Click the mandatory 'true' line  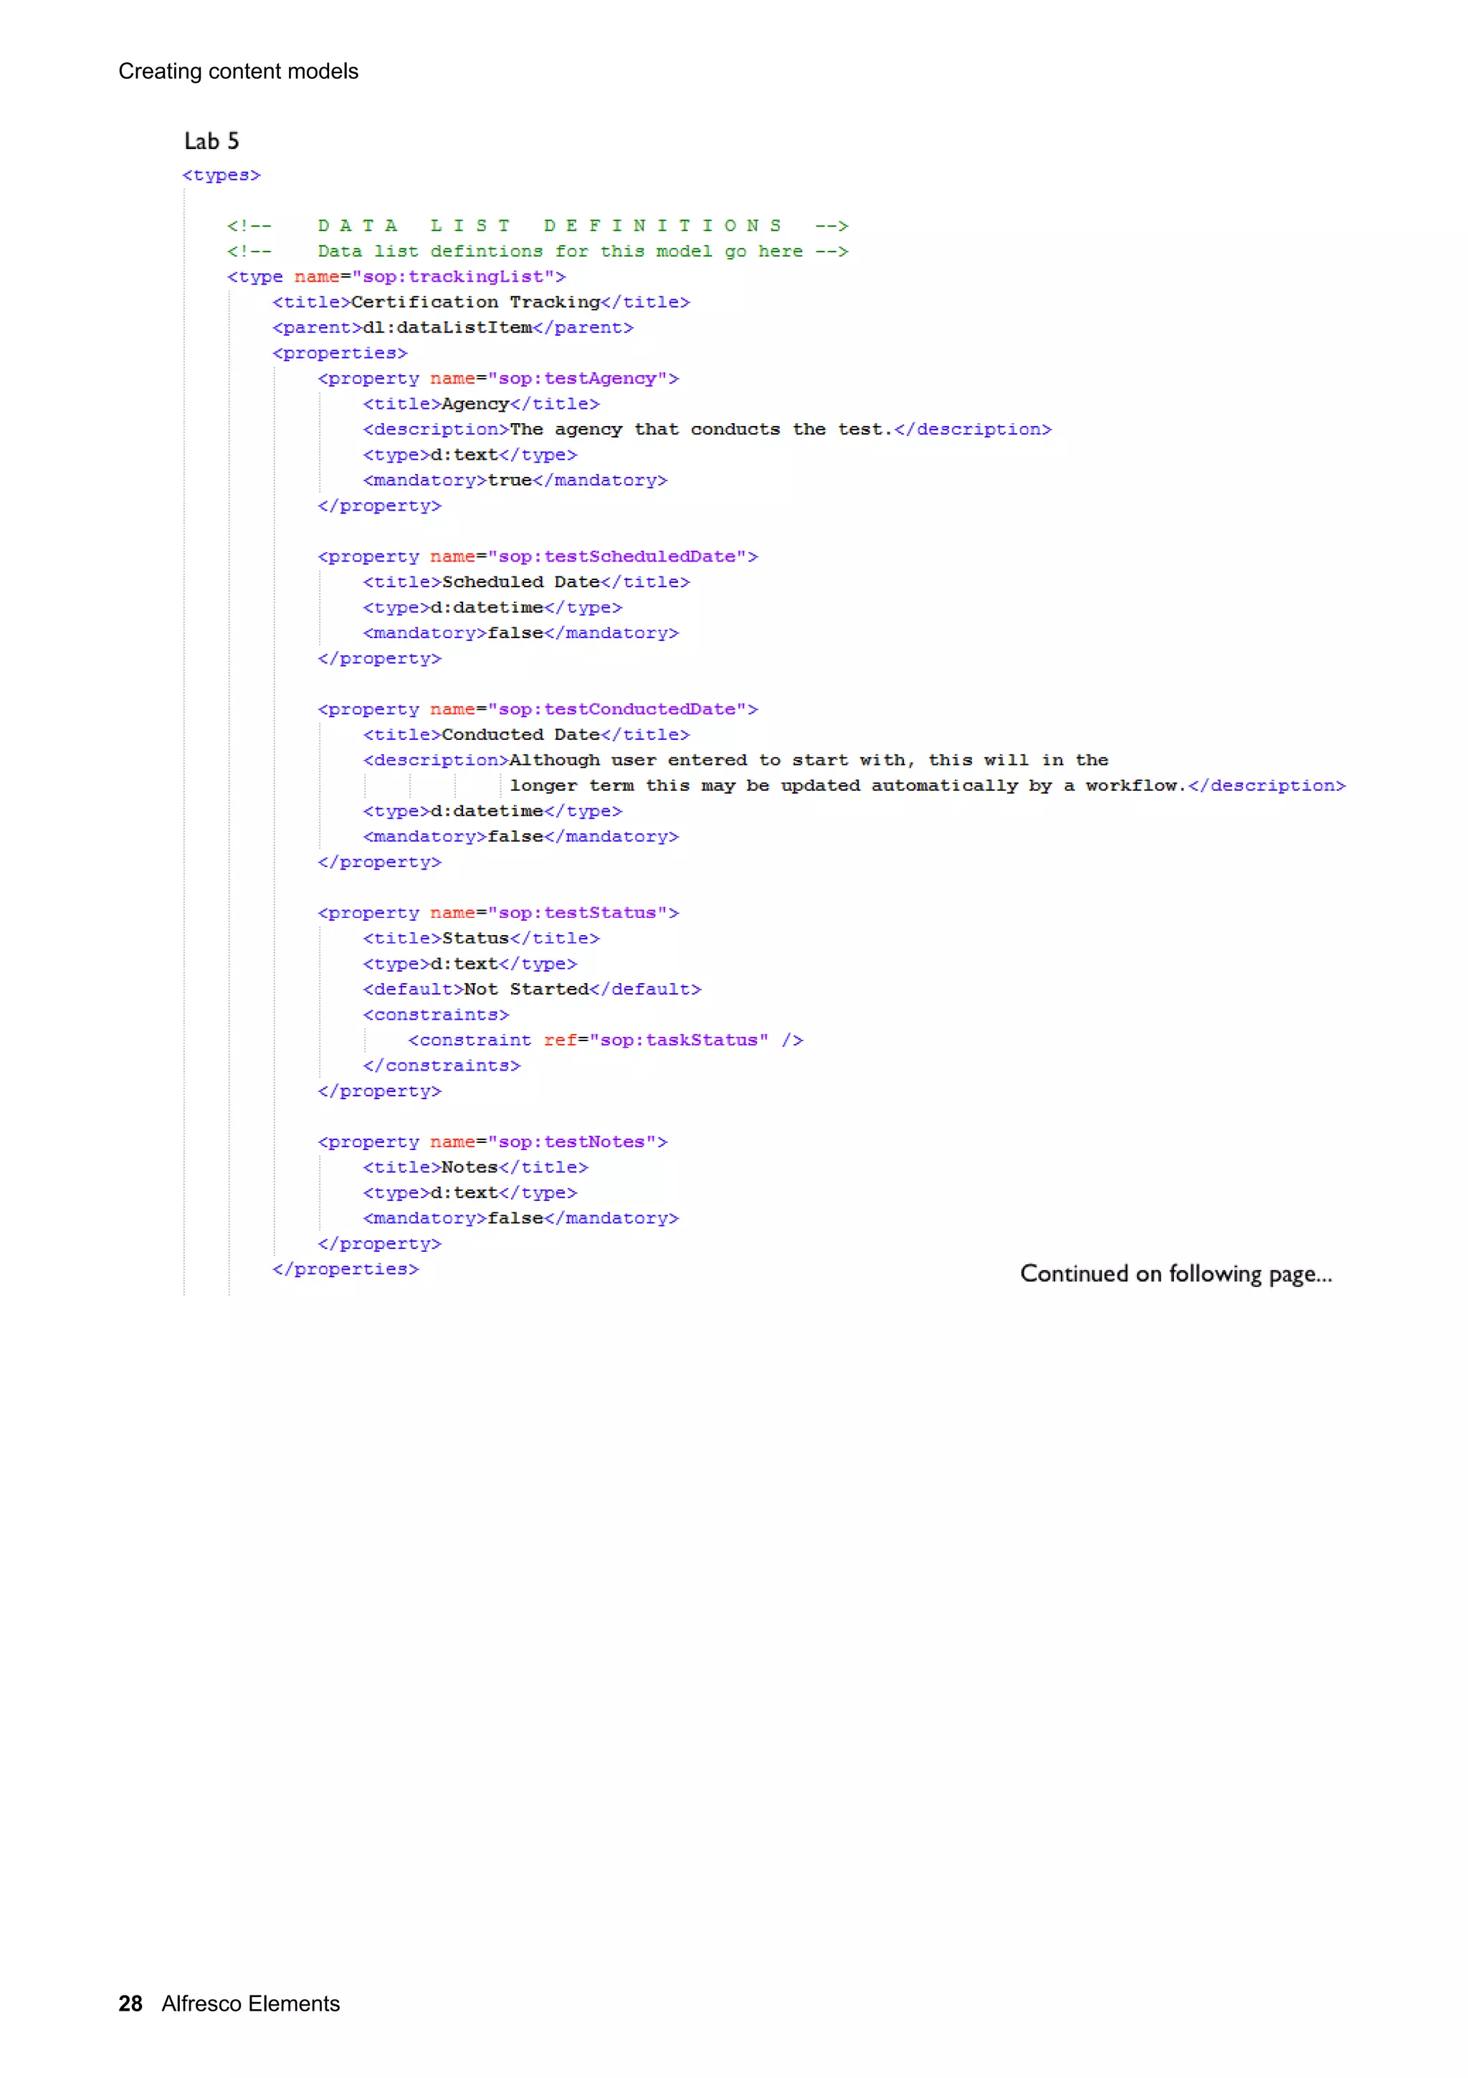click(515, 480)
